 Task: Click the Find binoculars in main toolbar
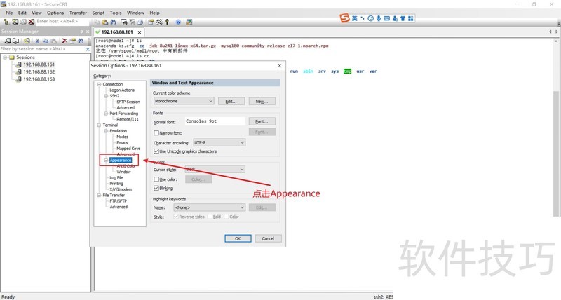tap(113, 22)
